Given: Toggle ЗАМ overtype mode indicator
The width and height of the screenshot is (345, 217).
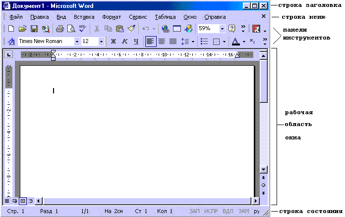Looking at the screenshot, I should coord(244,211).
